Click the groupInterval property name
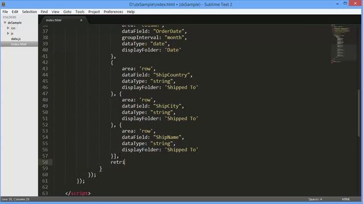This screenshot has height=204, width=363. pos(140,37)
